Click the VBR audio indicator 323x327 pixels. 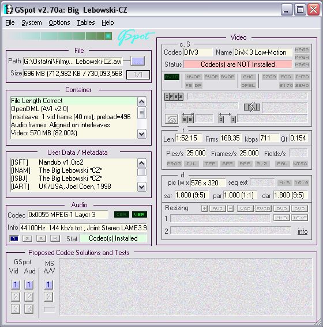(x=140, y=214)
